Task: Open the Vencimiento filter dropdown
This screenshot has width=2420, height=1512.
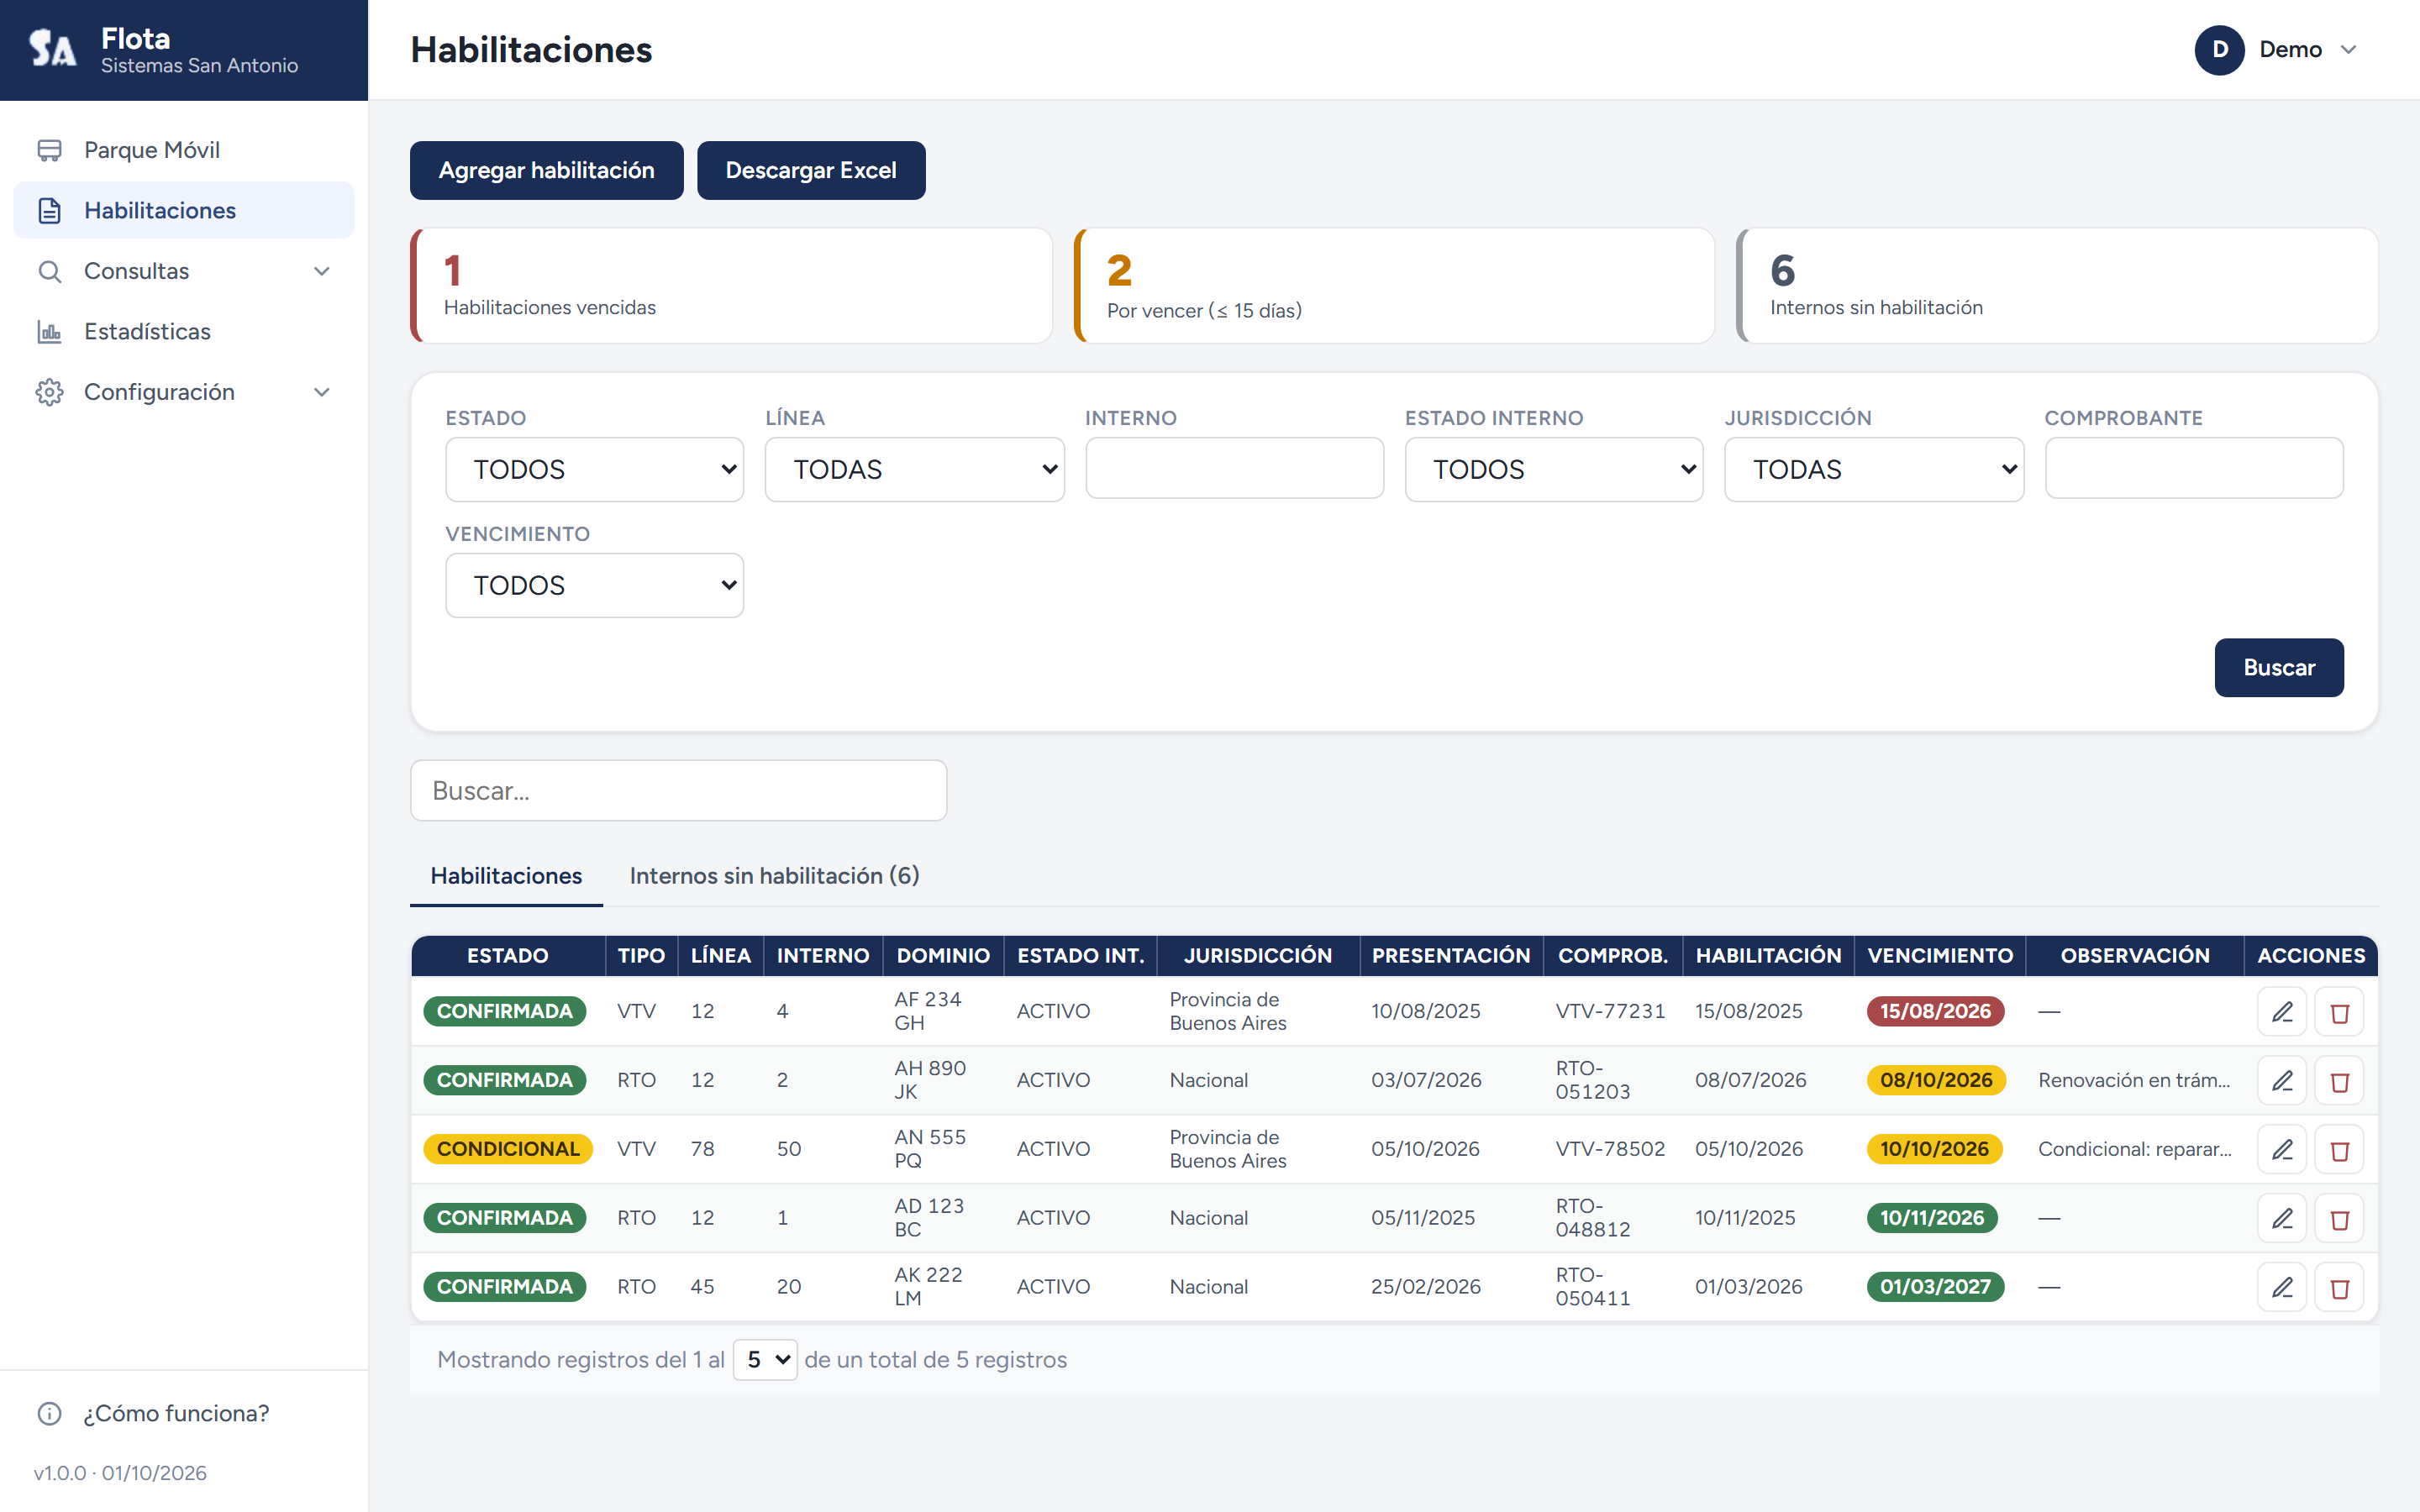Action: click(594, 585)
